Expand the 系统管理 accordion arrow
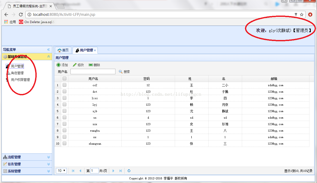The width and height of the screenshot is (317, 183). coord(48,171)
